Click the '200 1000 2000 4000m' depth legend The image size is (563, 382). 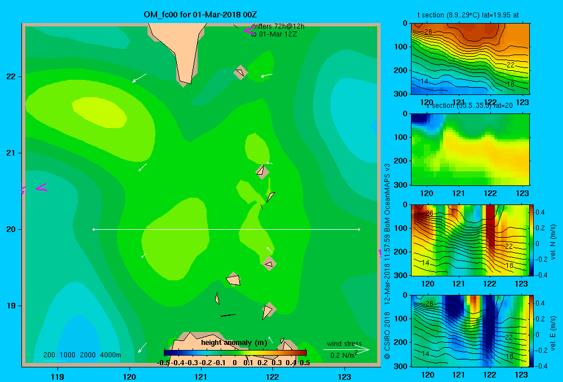pyautogui.click(x=82, y=355)
